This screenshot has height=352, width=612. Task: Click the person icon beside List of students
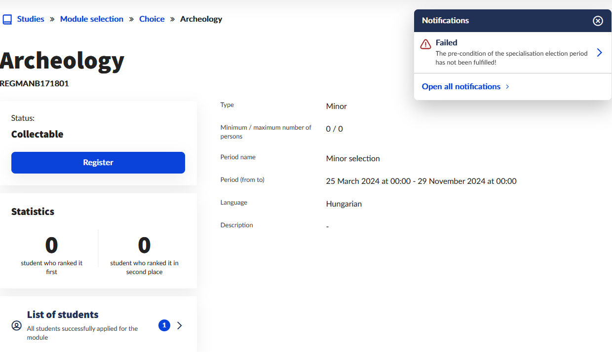point(17,325)
